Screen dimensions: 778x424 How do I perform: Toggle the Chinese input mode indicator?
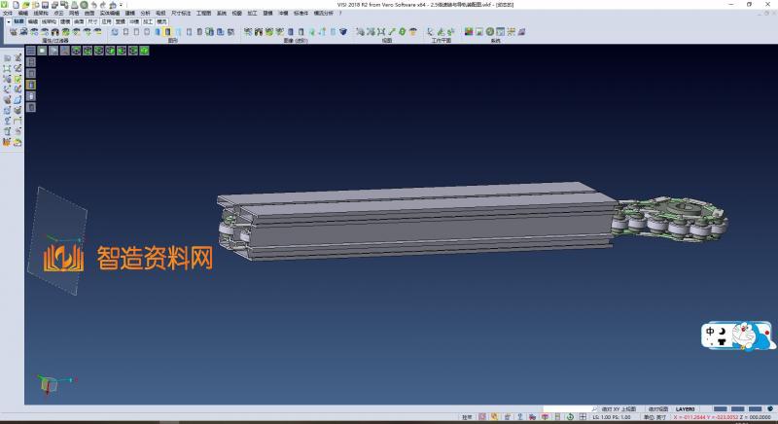(711, 332)
